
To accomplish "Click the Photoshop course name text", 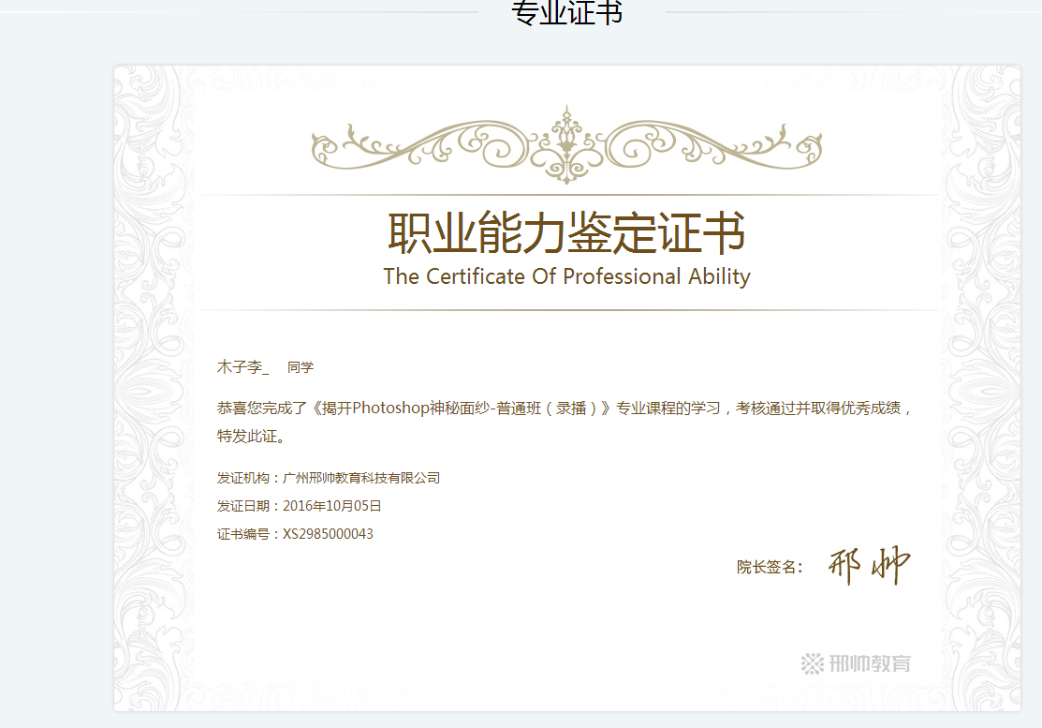I will (463, 409).
